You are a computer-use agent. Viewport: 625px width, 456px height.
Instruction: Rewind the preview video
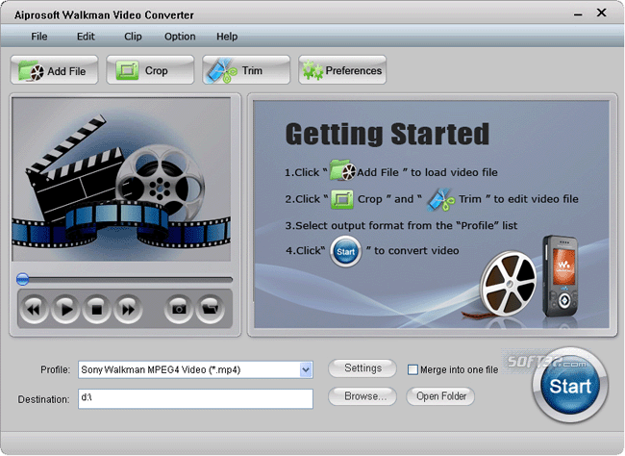34,309
